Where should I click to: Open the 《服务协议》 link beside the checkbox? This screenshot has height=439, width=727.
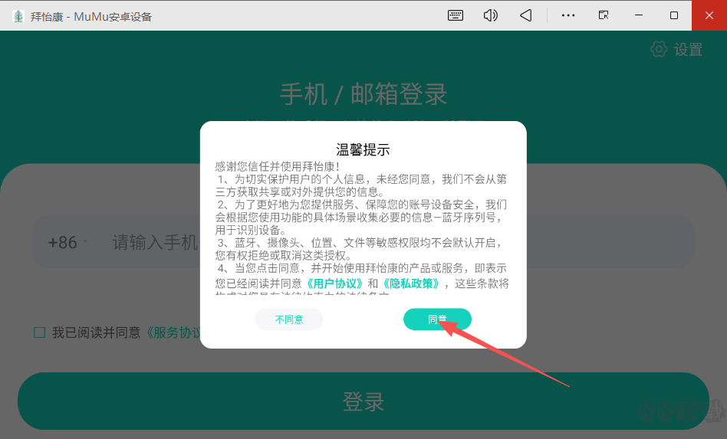tap(173, 333)
